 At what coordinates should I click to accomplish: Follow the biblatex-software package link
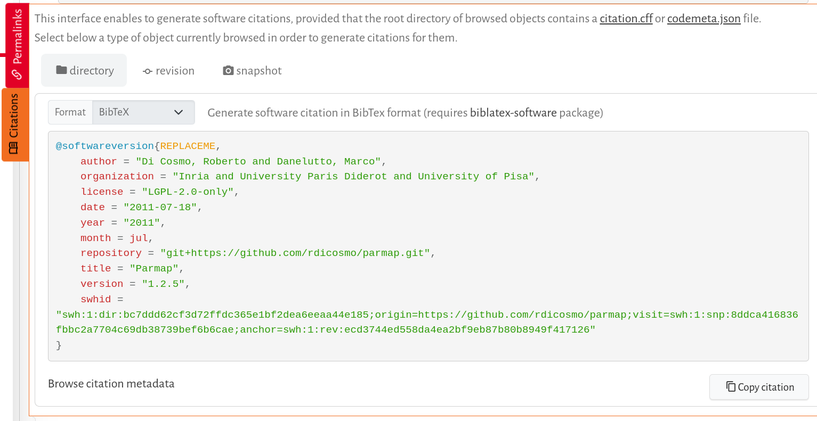click(513, 113)
